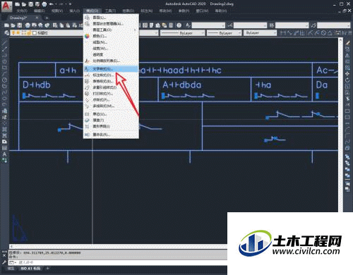Choose 厚度(T) from Format menu
Viewport: 353px width, 275px height.
[111, 120]
